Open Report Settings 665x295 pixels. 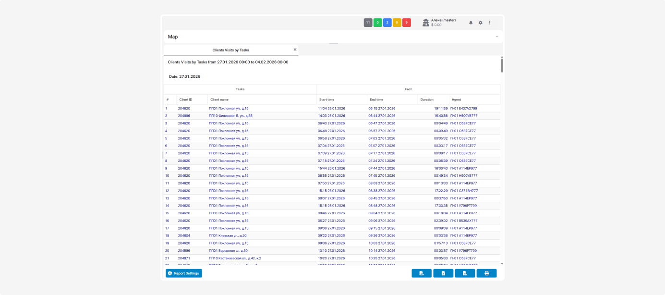point(184,273)
